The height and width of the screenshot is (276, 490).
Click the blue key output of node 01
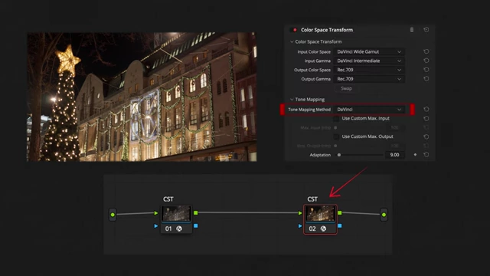(196, 225)
